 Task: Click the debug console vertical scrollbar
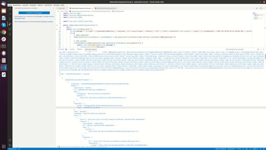pos(265,57)
